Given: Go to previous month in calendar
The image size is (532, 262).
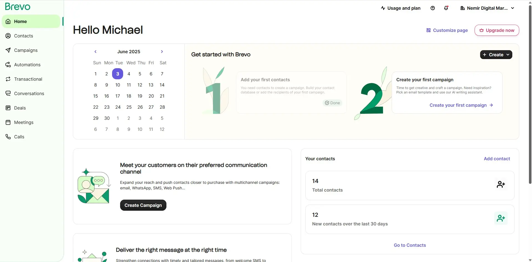Looking at the screenshot, I should coord(95,52).
